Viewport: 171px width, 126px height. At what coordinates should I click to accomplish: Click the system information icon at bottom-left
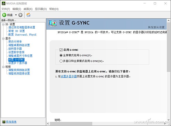[4, 122]
